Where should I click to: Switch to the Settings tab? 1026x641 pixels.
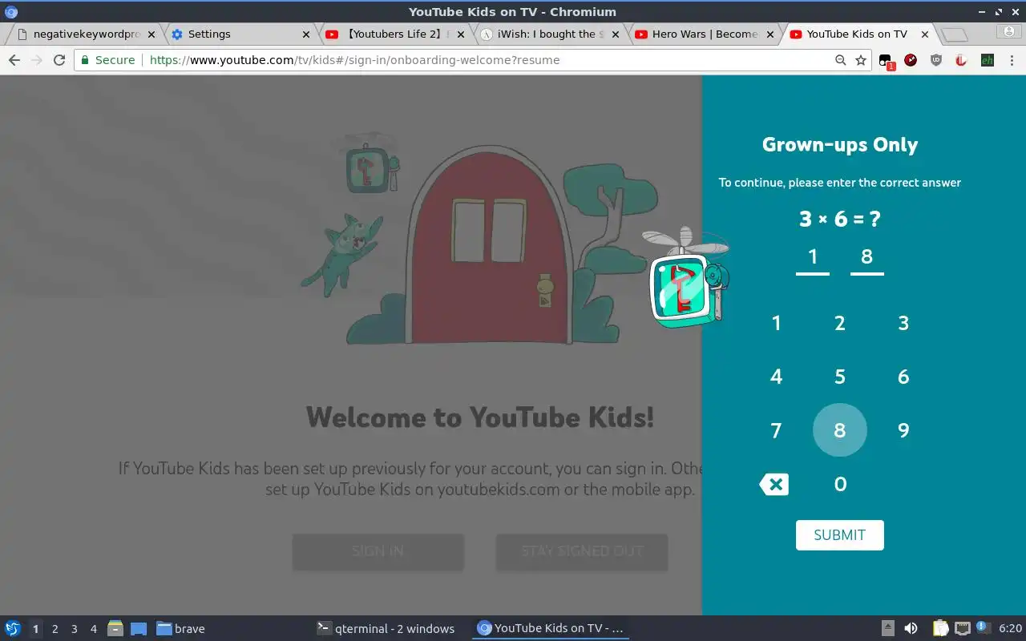(x=240, y=34)
